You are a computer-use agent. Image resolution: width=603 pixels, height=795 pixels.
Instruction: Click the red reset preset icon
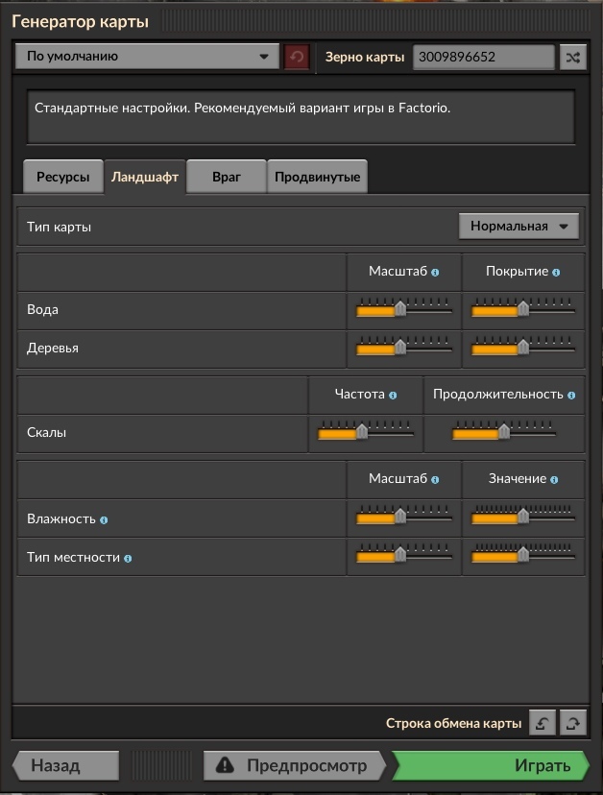pyautogui.click(x=297, y=57)
